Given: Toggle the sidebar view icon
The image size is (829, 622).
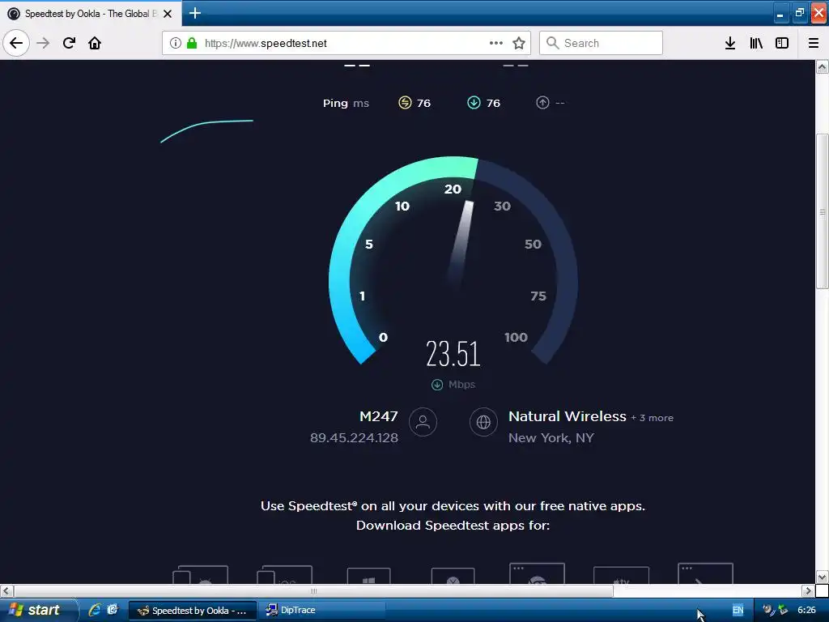Looking at the screenshot, I should coord(782,43).
